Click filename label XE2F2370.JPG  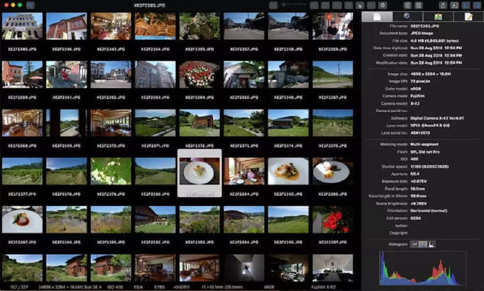coord(111,145)
